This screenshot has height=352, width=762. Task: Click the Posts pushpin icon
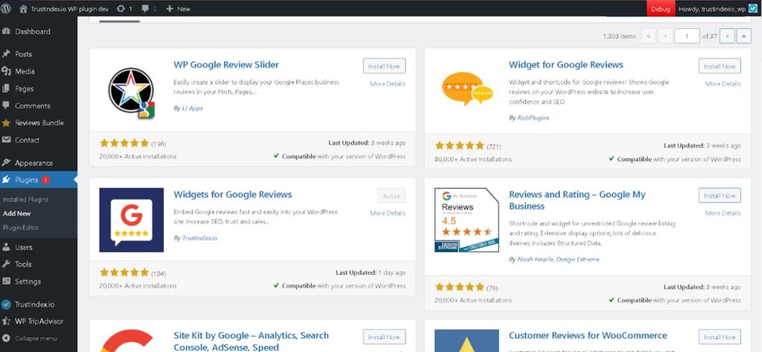click(7, 54)
